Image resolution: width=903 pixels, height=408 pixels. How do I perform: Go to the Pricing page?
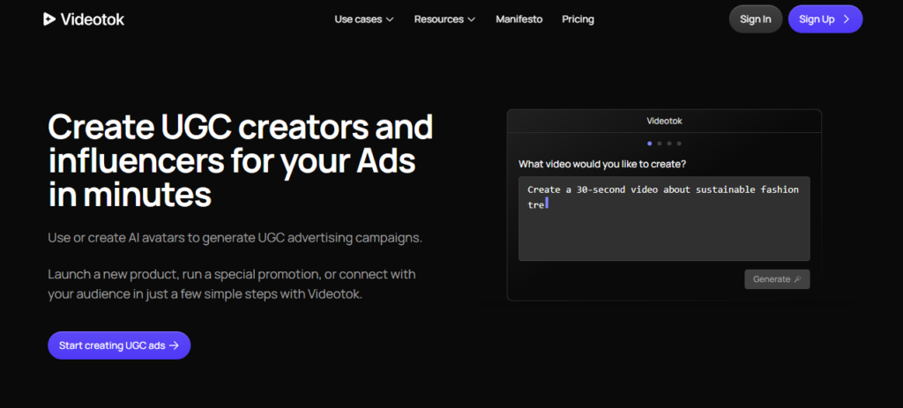coord(578,19)
